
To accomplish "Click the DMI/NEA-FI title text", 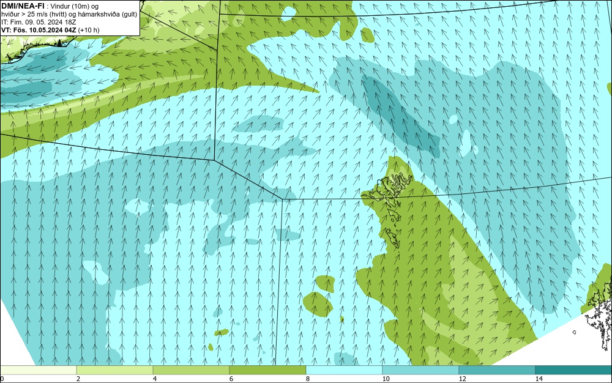I will pos(23,6).
